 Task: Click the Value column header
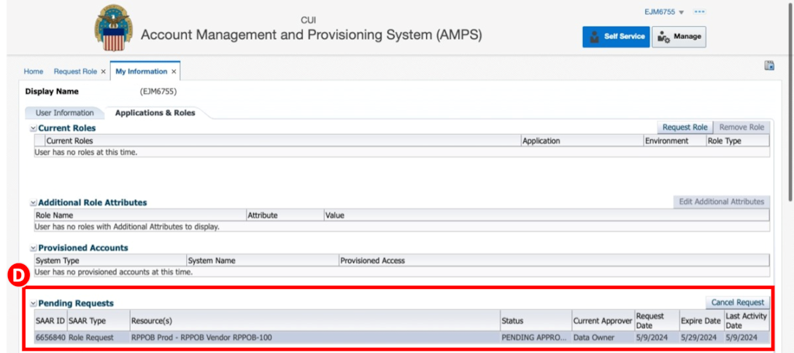547,215
